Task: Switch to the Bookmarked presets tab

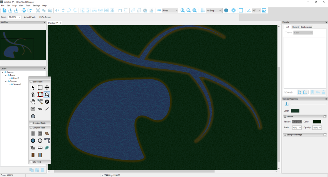Action: coord(306,27)
